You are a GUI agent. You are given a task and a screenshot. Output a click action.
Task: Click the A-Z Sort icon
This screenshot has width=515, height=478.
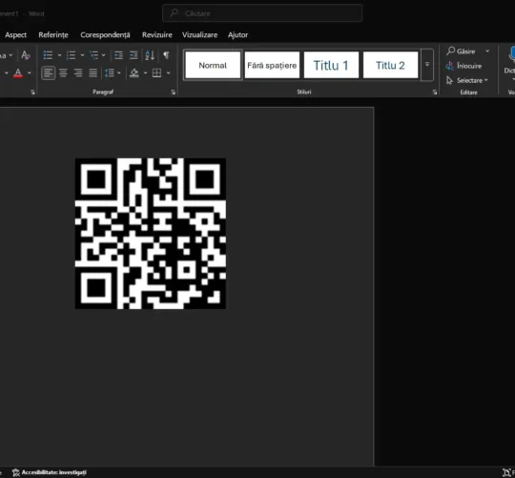150,55
